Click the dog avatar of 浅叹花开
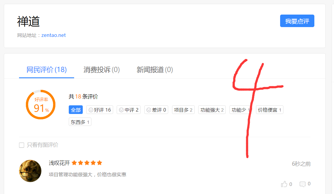The width and height of the screenshot is (334, 194). [30, 171]
